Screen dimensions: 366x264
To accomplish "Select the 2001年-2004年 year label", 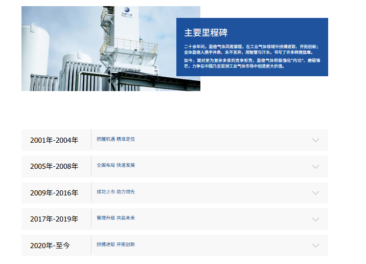I will (54, 140).
